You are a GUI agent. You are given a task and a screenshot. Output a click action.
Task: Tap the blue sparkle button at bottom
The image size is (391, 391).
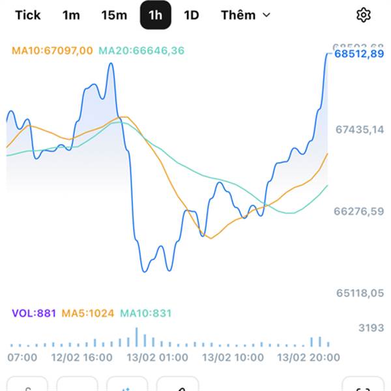[127, 386]
